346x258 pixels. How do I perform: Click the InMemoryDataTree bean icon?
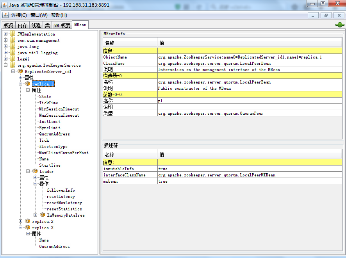(x=42, y=215)
